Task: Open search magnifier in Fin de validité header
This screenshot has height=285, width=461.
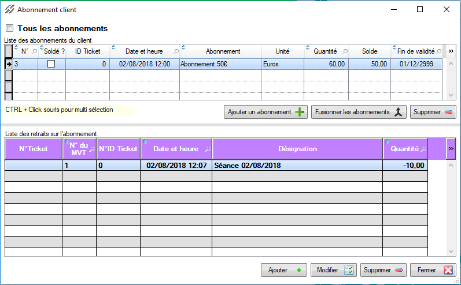Action: coord(439,51)
